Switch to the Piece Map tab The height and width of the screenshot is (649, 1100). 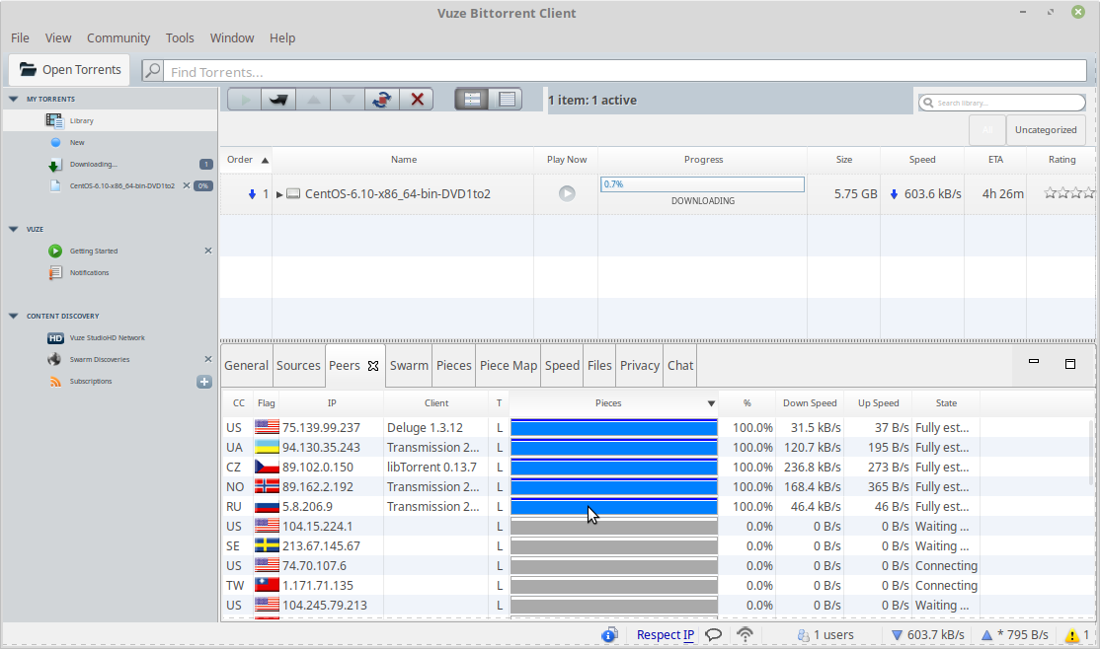508,365
